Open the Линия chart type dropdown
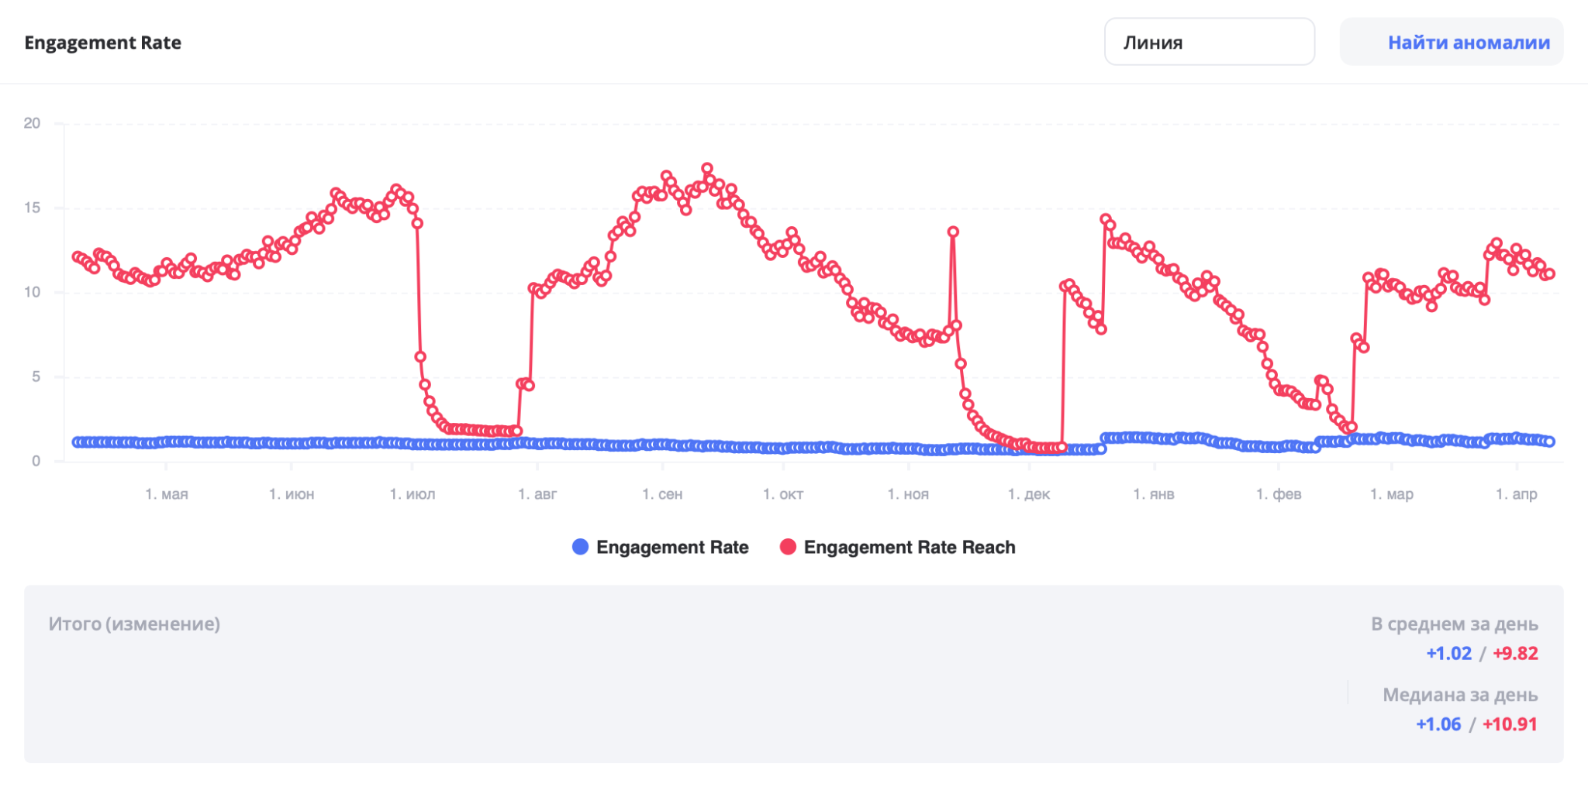This screenshot has height=787, width=1588. pyautogui.click(x=1208, y=43)
